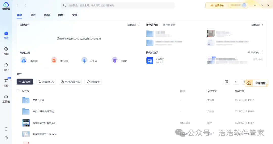Select the 转存有更新 tab
The width and height of the screenshot is (273, 144).
pyautogui.click(x=169, y=25)
